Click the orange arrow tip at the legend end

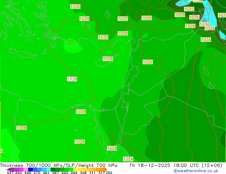106,169
